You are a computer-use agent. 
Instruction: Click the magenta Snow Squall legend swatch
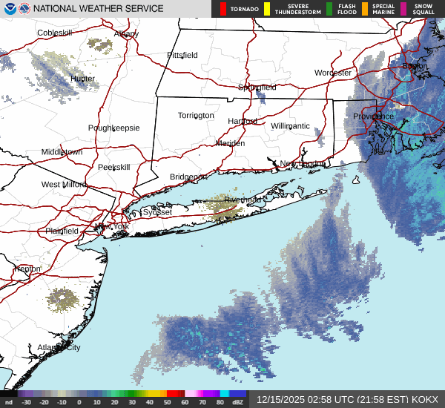coord(403,9)
